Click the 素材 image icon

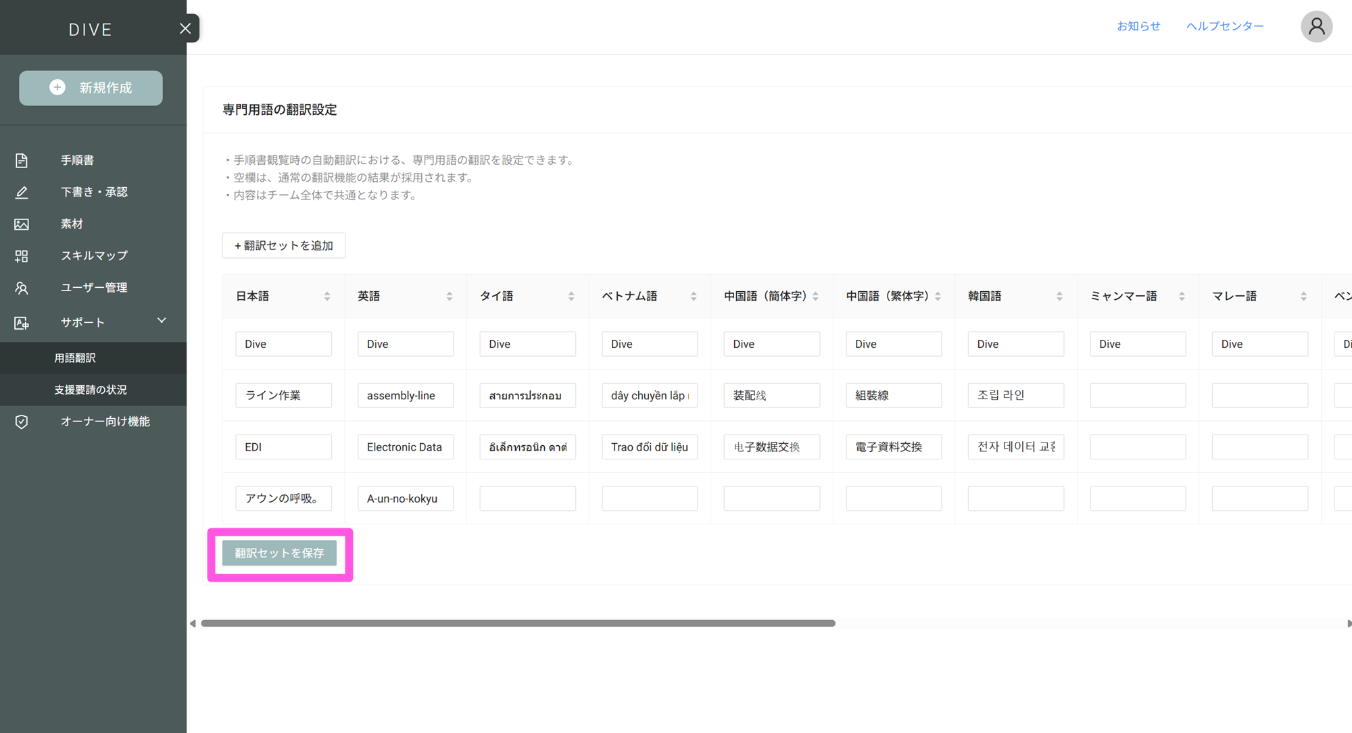(22, 224)
